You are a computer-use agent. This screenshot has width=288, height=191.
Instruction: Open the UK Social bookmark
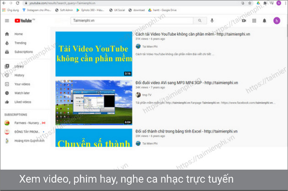[117, 10]
